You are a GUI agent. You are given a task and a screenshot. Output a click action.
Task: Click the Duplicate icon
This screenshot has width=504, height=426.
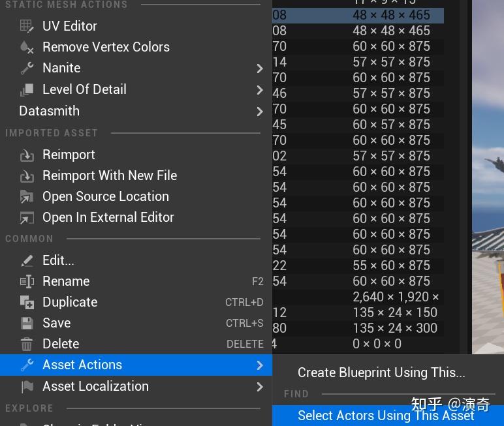tap(27, 302)
